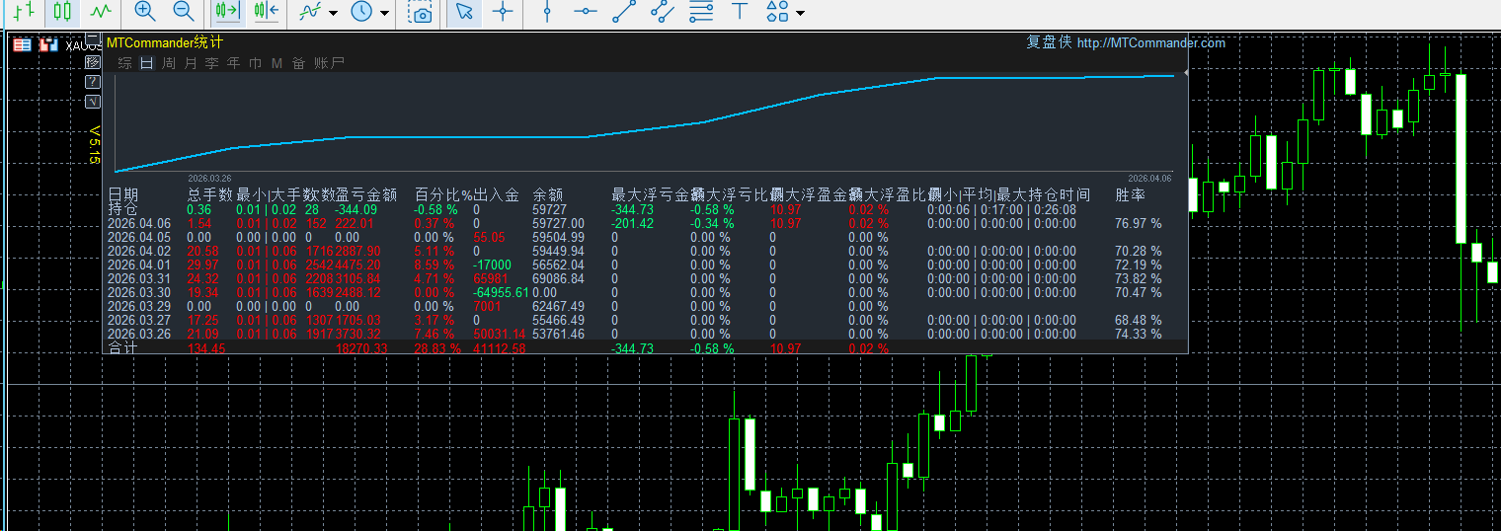Switch chart to bar chart mode

coord(25,12)
